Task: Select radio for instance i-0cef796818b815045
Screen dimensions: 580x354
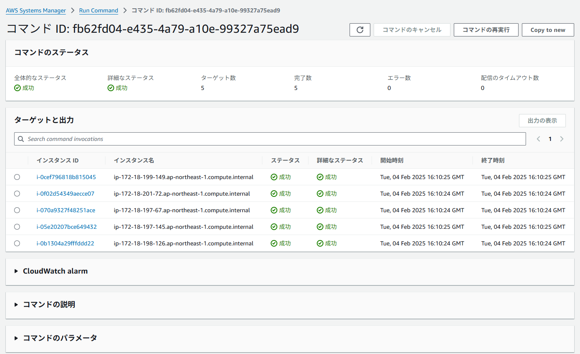Action: (x=17, y=177)
